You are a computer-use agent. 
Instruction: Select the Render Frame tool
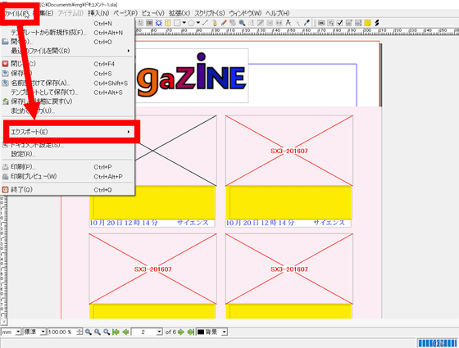[159, 23]
